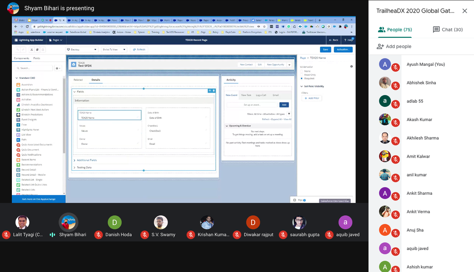
Task: Click Amit Kalwar's participant avatar
Action: [x=385, y=156]
